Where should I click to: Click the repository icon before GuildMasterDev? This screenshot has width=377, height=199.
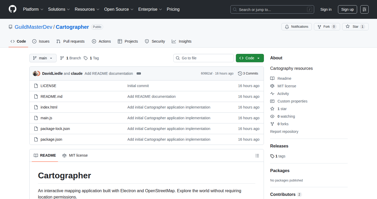point(10,27)
